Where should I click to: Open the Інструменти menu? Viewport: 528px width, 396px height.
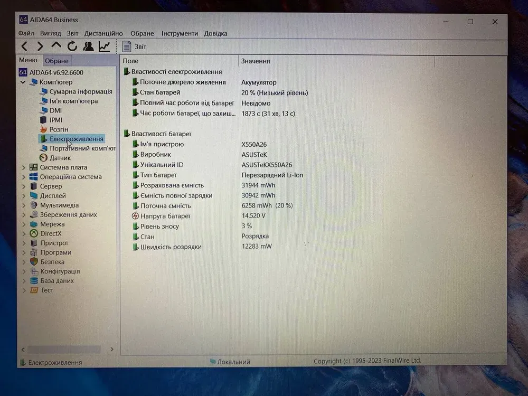tap(180, 34)
